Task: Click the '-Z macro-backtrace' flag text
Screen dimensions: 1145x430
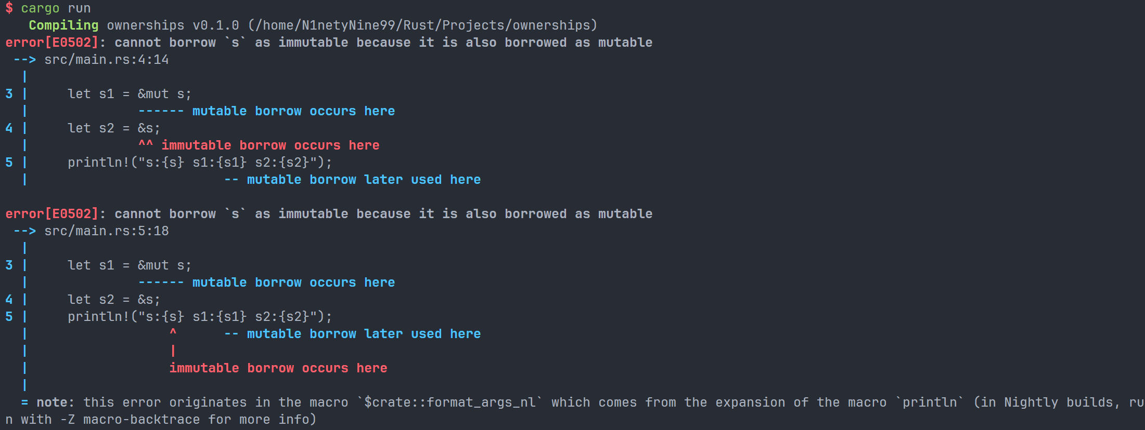Action: pos(130,420)
